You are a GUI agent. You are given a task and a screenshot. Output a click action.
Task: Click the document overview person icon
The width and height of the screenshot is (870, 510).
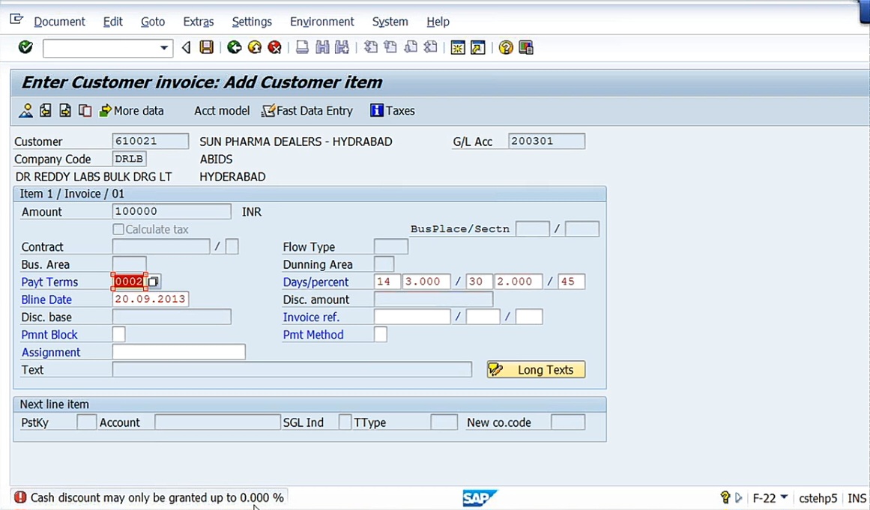[x=25, y=111]
